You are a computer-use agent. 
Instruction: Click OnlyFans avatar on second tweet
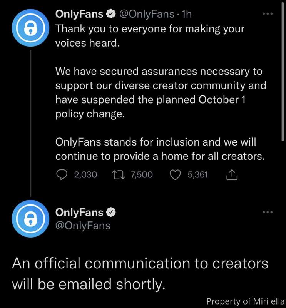pos(30,219)
